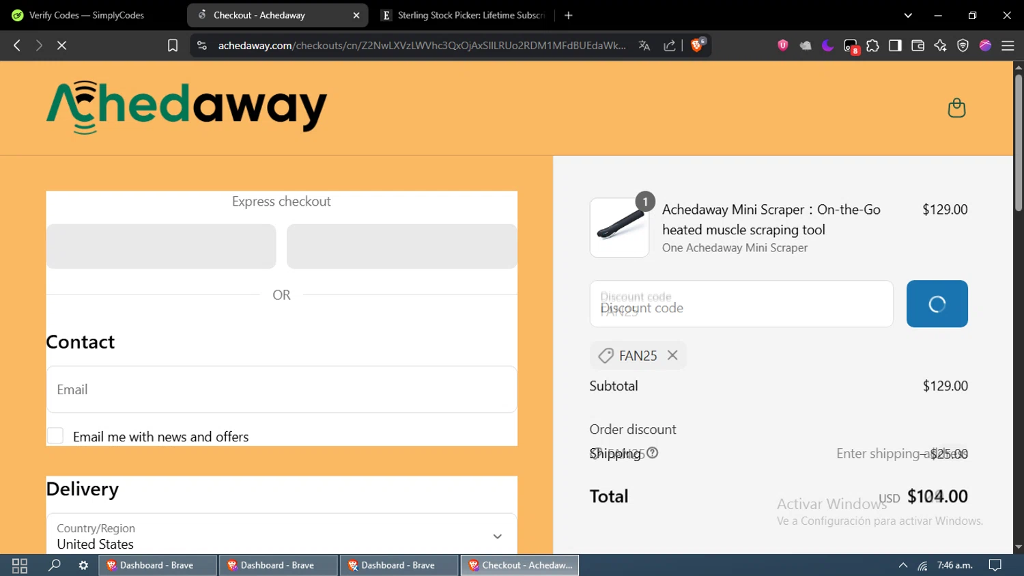Image resolution: width=1024 pixels, height=576 pixels.
Task: Click the scrollbar down arrow
Action: [x=1019, y=547]
